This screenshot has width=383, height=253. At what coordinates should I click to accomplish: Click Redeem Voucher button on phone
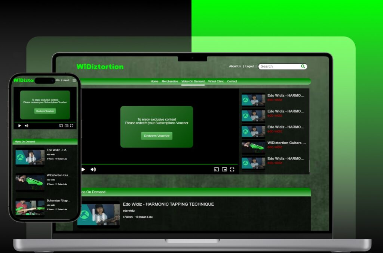click(x=45, y=111)
